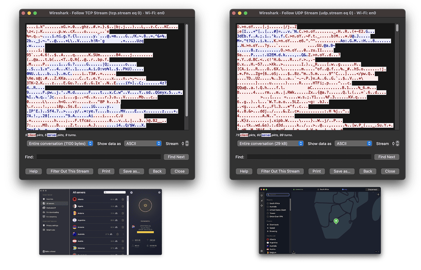Viewport: 421px width, 270px height.
Task: Open Show data as dropdown in the TCP Stream window
Action: [143, 143]
